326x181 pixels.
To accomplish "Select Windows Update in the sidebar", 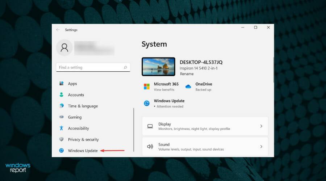I will (83, 151).
